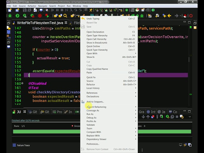Switch to the Pro view tab

click(x=57, y=112)
